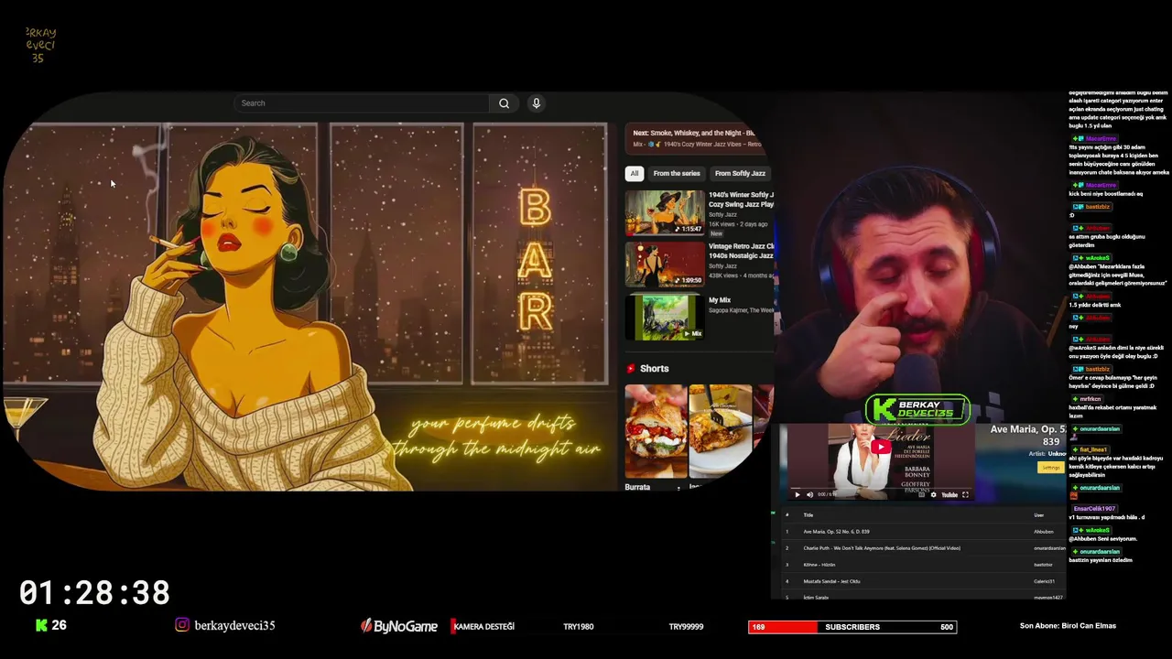1172x659 pixels.
Task: Open the My Mix playlist thumbnail
Action: tap(666, 317)
